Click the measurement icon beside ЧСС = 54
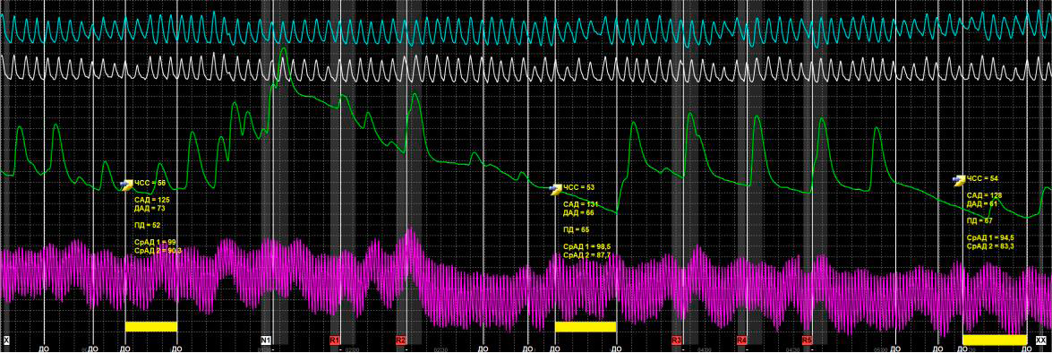This screenshot has width=1052, height=353. pos(960,179)
